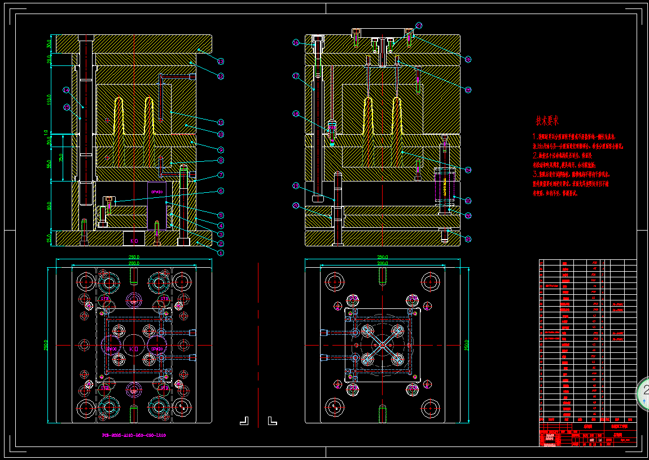The height and width of the screenshot is (460, 649).
Task: Select part balloon number 5
Action: [x=221, y=215]
